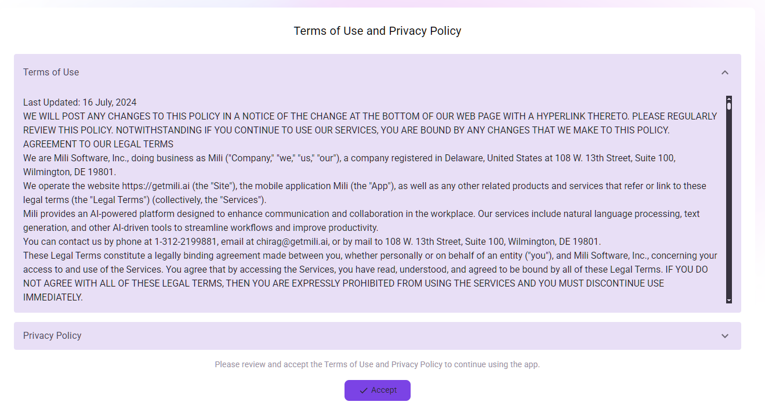The image size is (765, 409).
Task: Click the dark scrollbar track below the thumb
Action: point(729,203)
